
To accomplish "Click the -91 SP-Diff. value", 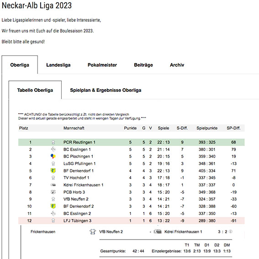I will [x=233, y=221].
